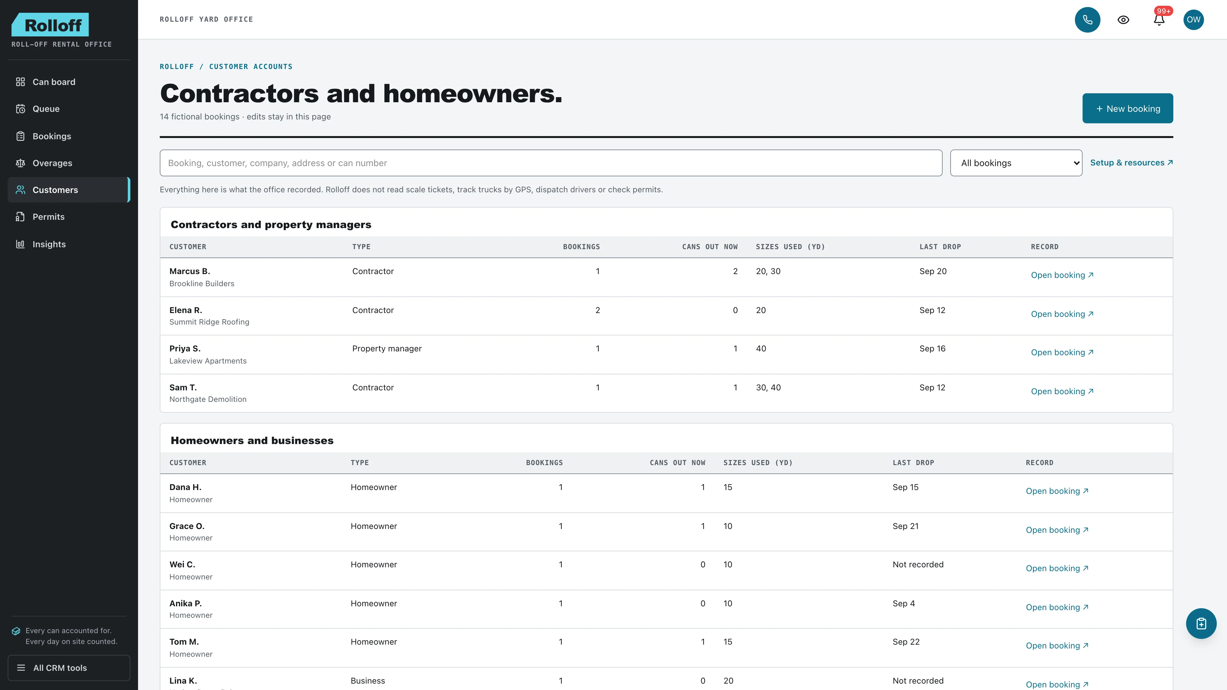The image size is (1227, 690).
Task: Open All CRM tools menu
Action: pos(69,668)
